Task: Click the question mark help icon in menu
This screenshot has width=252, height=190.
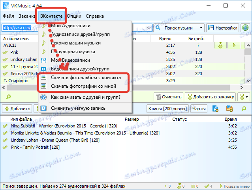Action: (x=43, y=97)
